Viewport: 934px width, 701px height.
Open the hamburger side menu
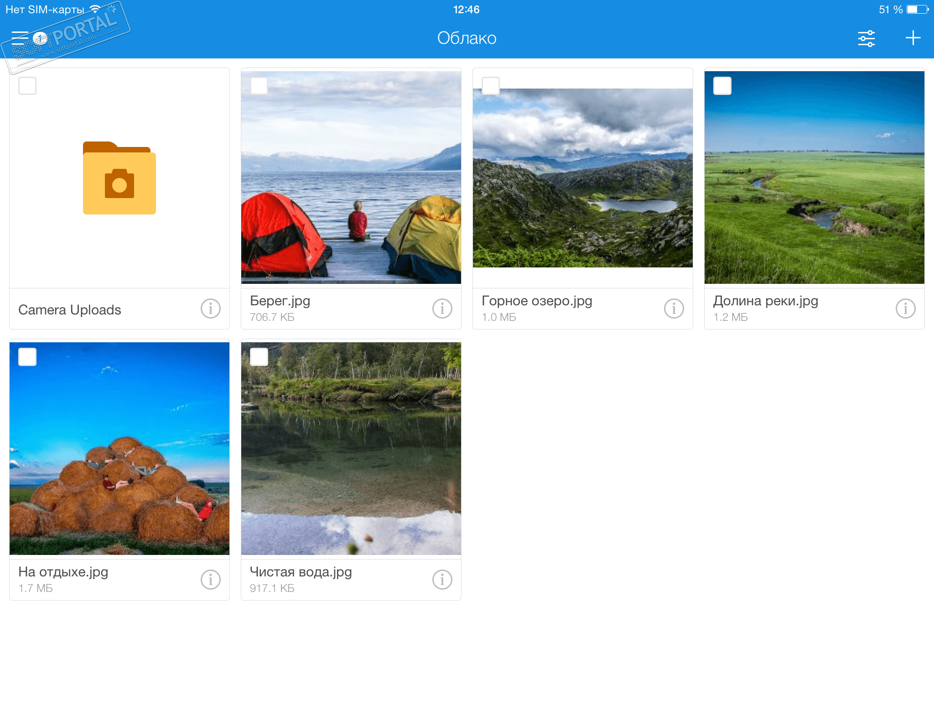pyautogui.click(x=21, y=38)
